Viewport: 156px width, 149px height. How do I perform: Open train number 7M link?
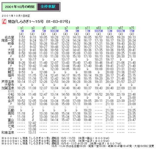(66, 31)
